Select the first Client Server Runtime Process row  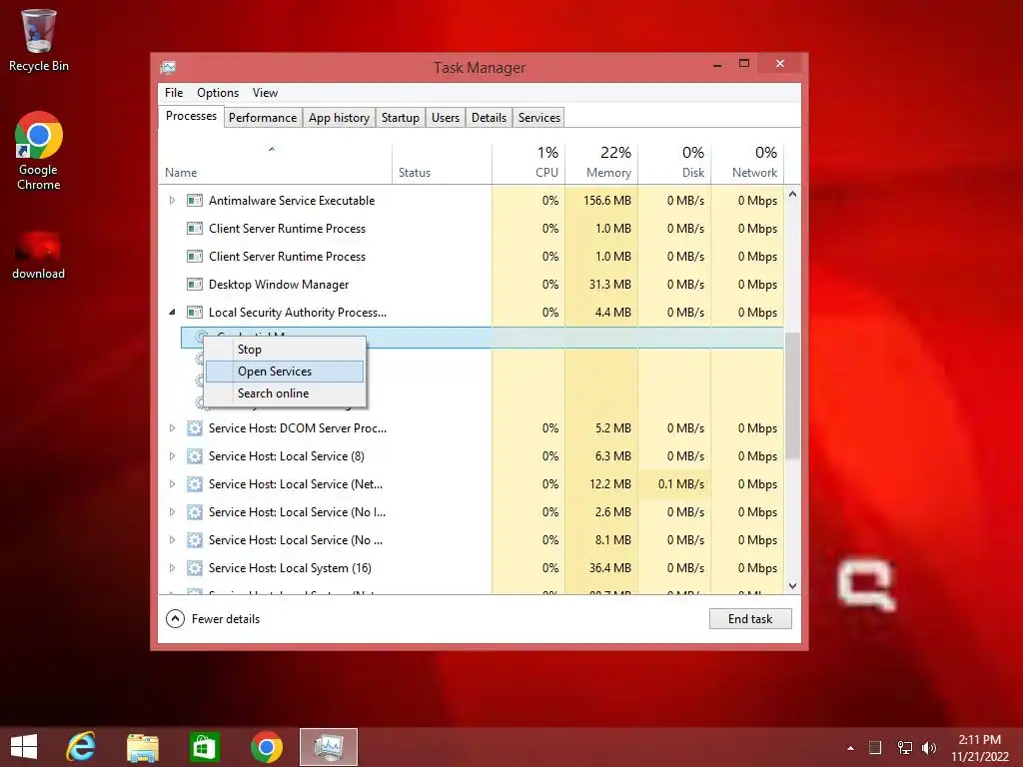472,229
